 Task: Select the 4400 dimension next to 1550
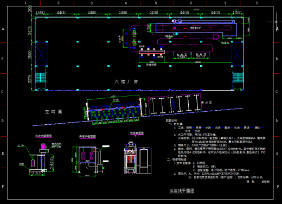point(61,12)
